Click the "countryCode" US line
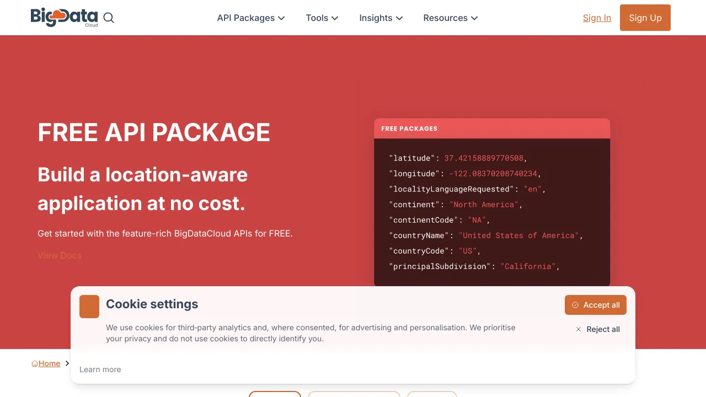 (435, 251)
